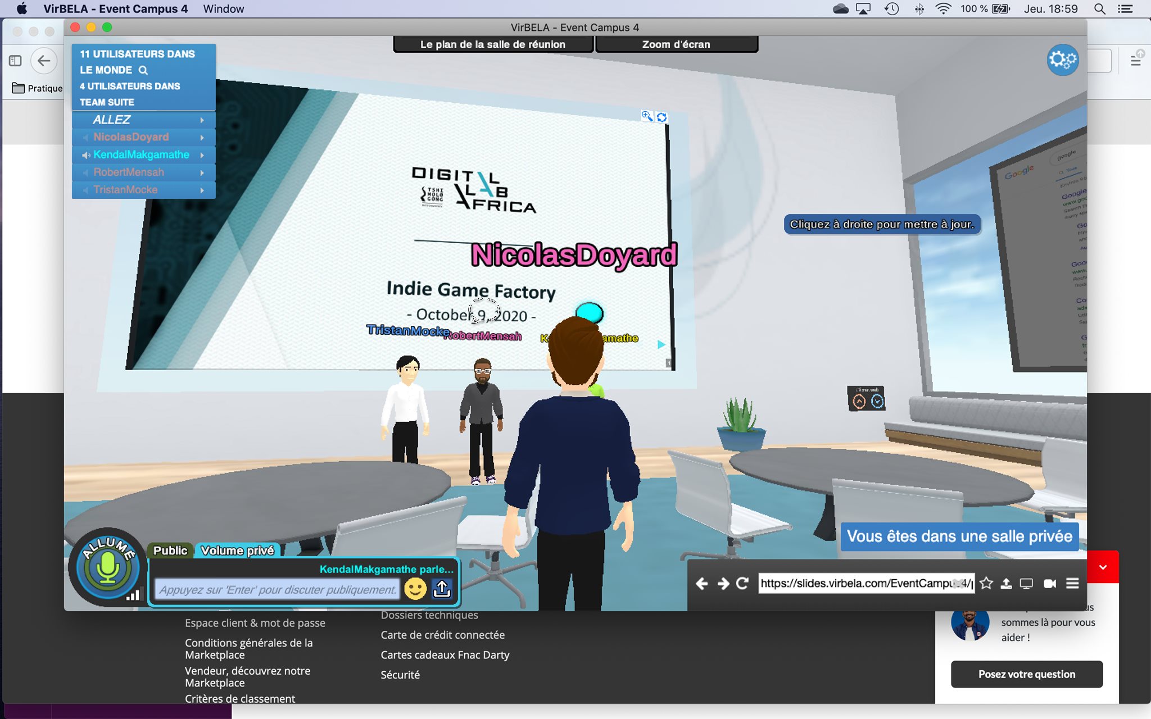This screenshot has height=719, width=1151.
Task: Click the signal strength bars indicator
Action: pos(133,595)
